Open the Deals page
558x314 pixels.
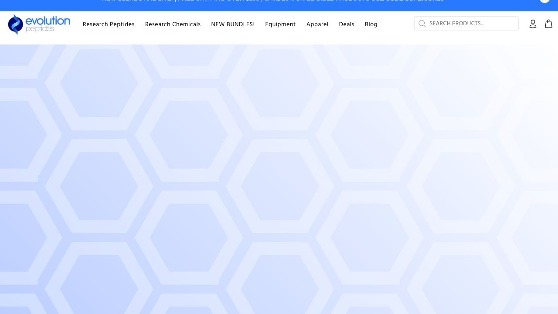347,24
